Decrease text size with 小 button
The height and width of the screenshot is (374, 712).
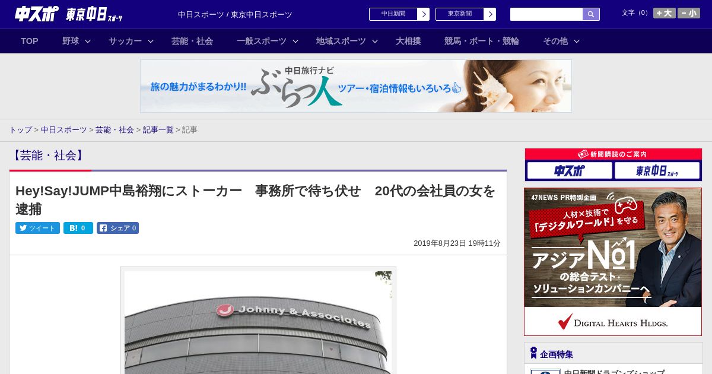(689, 13)
